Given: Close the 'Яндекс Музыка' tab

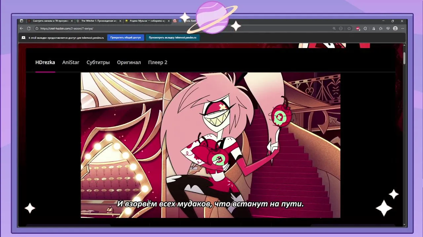Looking at the screenshot, I should 169,21.
